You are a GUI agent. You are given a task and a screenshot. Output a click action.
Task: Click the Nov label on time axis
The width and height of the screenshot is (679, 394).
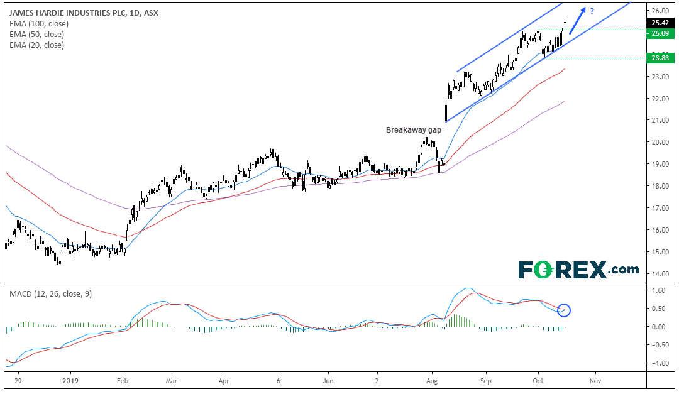point(595,381)
